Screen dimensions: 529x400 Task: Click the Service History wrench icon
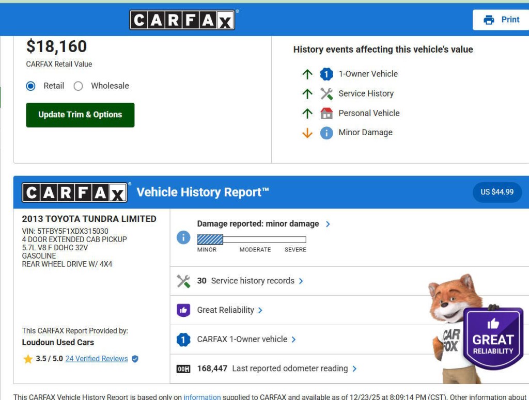point(326,94)
